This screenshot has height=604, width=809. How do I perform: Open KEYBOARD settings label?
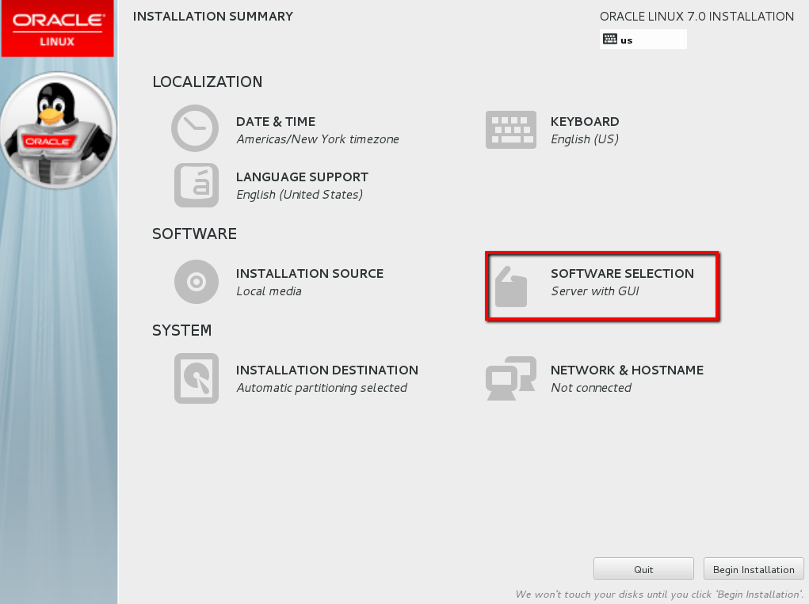click(585, 122)
